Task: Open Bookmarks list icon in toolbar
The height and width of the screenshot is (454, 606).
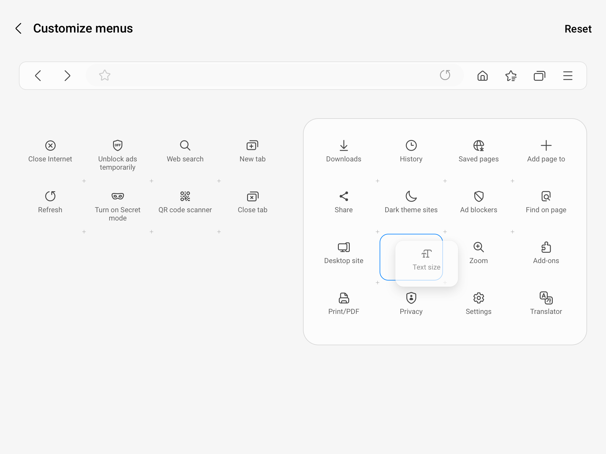Action: 511,76
